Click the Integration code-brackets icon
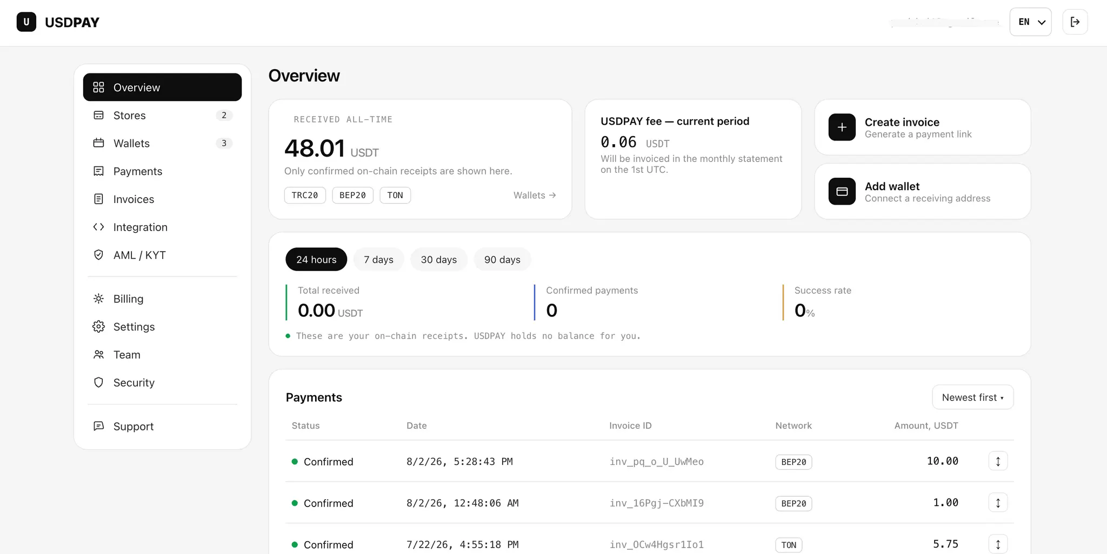Viewport: 1107px width, 554px height. (98, 227)
